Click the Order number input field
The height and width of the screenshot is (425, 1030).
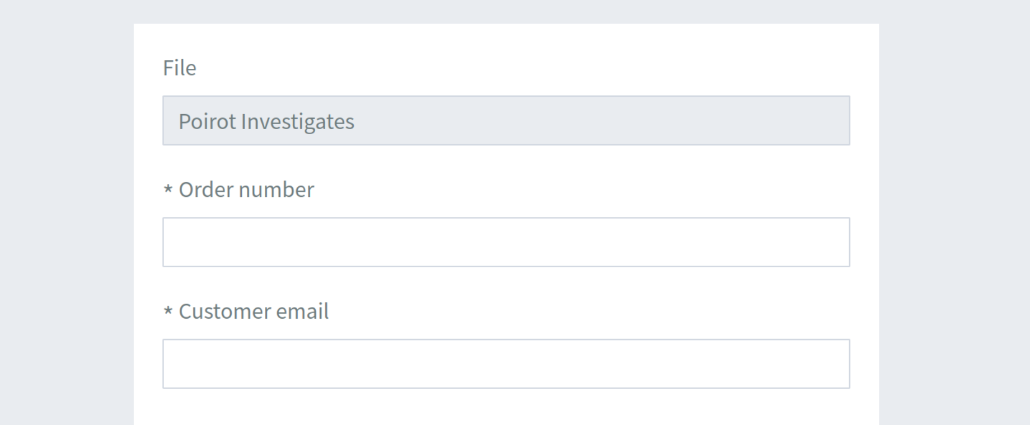(507, 240)
